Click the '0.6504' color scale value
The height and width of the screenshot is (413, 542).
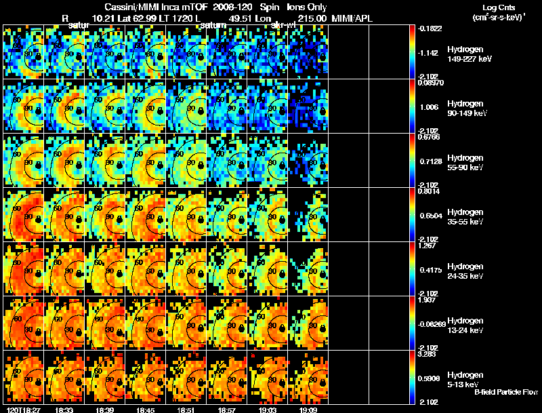point(431,216)
